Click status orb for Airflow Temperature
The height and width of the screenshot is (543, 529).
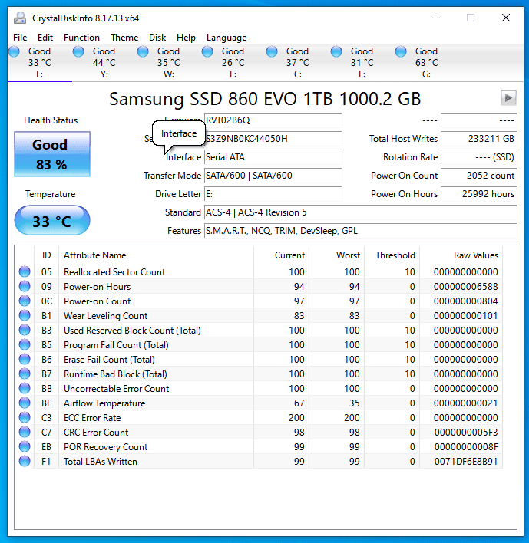[x=25, y=403]
